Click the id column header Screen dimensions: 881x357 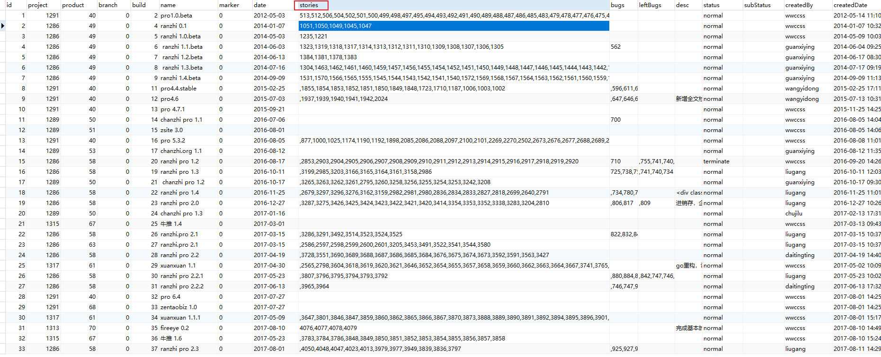click(9, 5)
